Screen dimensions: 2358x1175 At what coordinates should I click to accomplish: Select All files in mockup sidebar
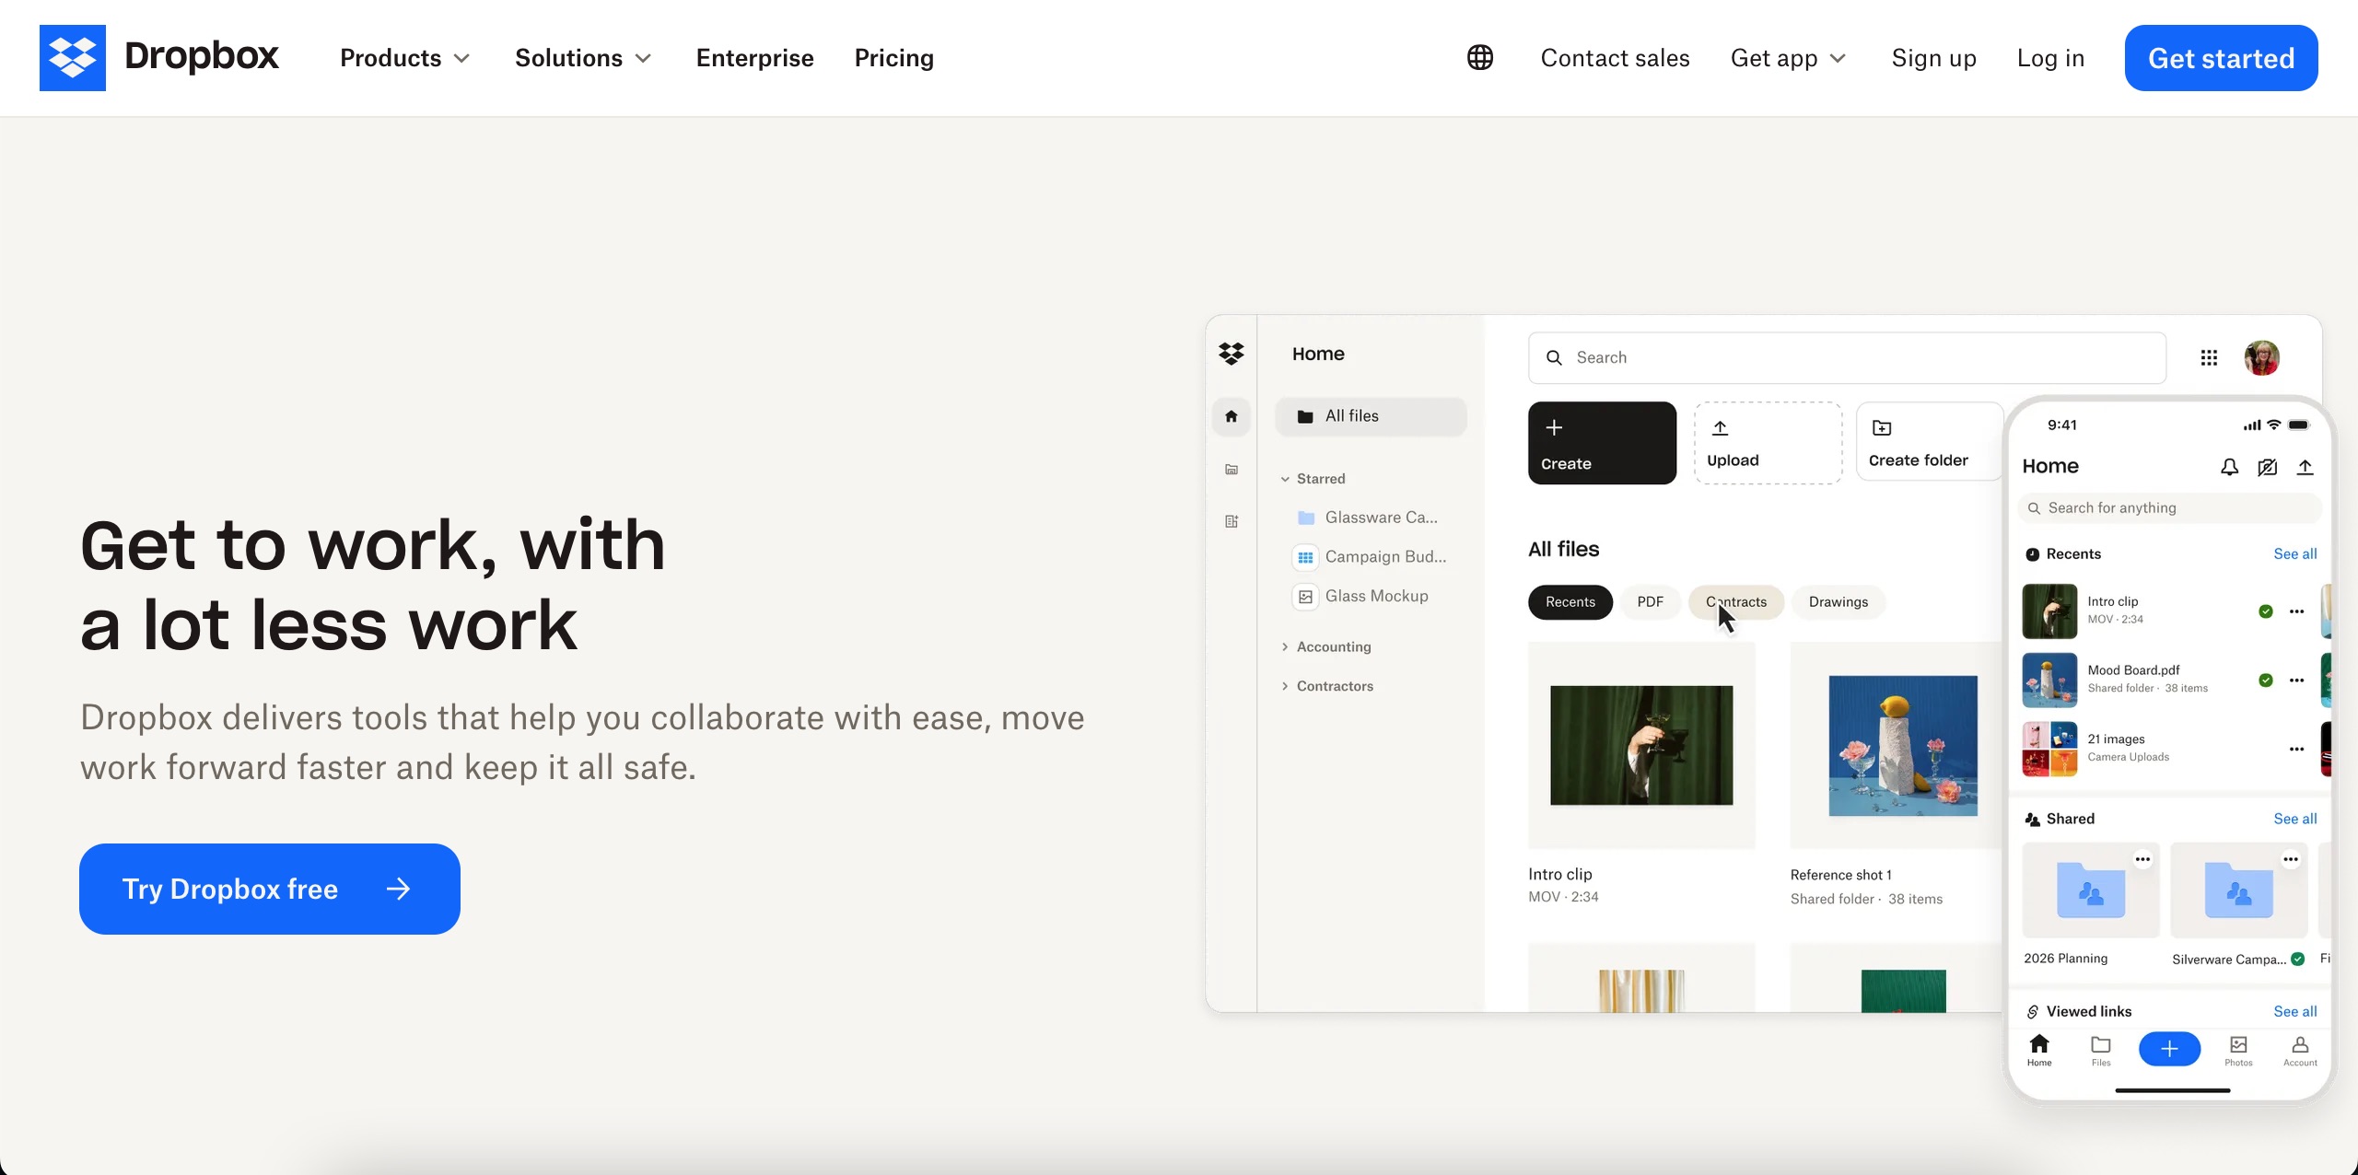click(1371, 416)
